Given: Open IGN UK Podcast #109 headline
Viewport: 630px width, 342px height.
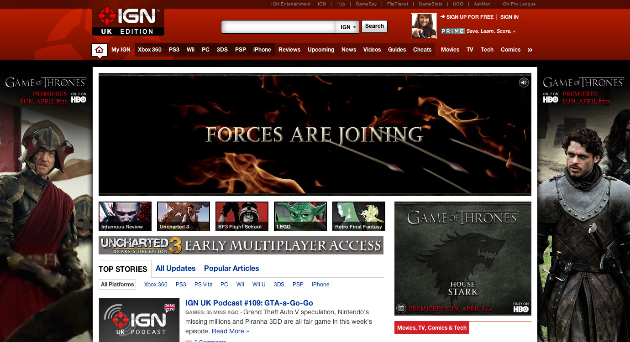Looking at the screenshot, I should point(249,303).
